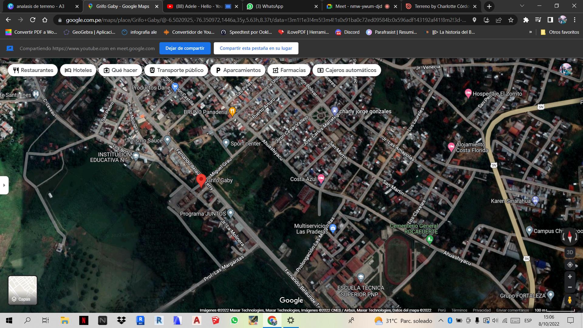Screen dimensions: 583x328
Task: Filter the map by Restaurantes
Action: click(x=33, y=70)
